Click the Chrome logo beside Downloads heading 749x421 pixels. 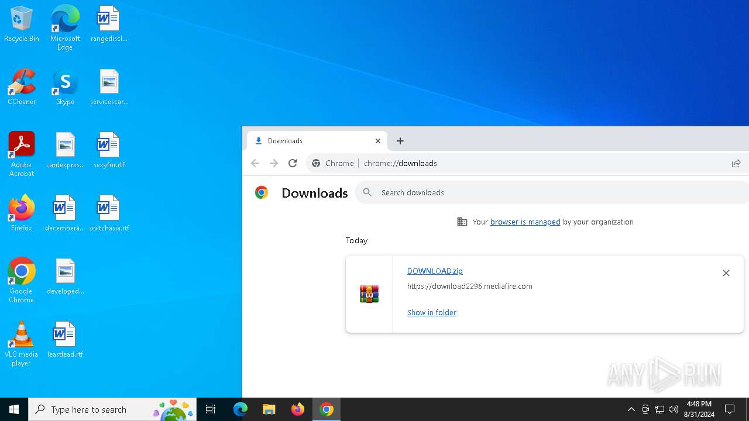(x=262, y=192)
